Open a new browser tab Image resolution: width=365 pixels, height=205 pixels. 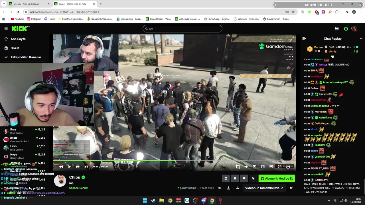pyautogui.click(x=101, y=4)
